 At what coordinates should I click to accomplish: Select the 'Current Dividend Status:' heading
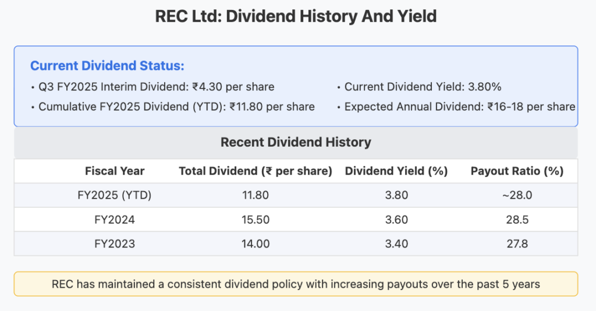pos(107,66)
